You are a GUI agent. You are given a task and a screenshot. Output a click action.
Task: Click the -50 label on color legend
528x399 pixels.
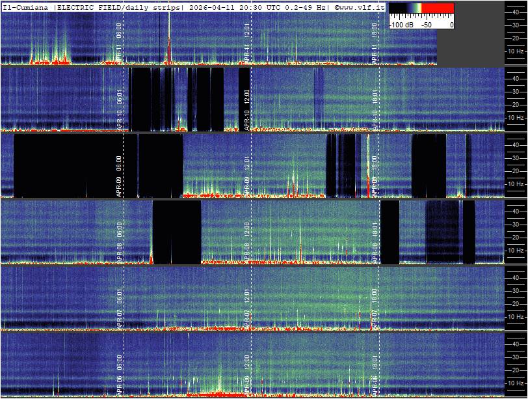pyautogui.click(x=427, y=25)
